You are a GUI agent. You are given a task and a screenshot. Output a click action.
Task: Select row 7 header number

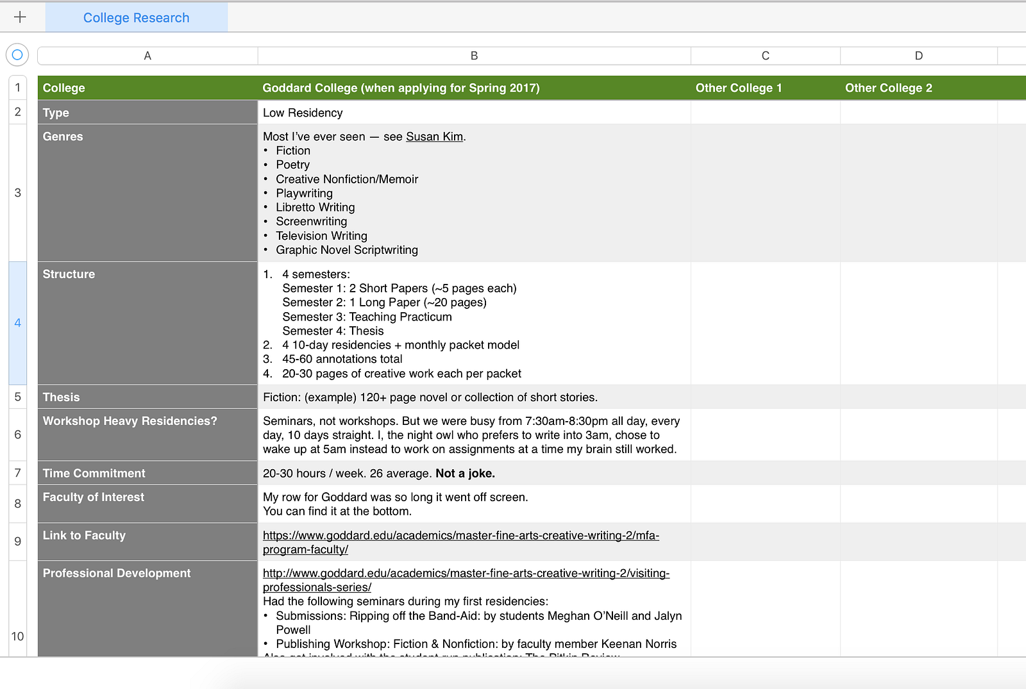click(x=17, y=473)
